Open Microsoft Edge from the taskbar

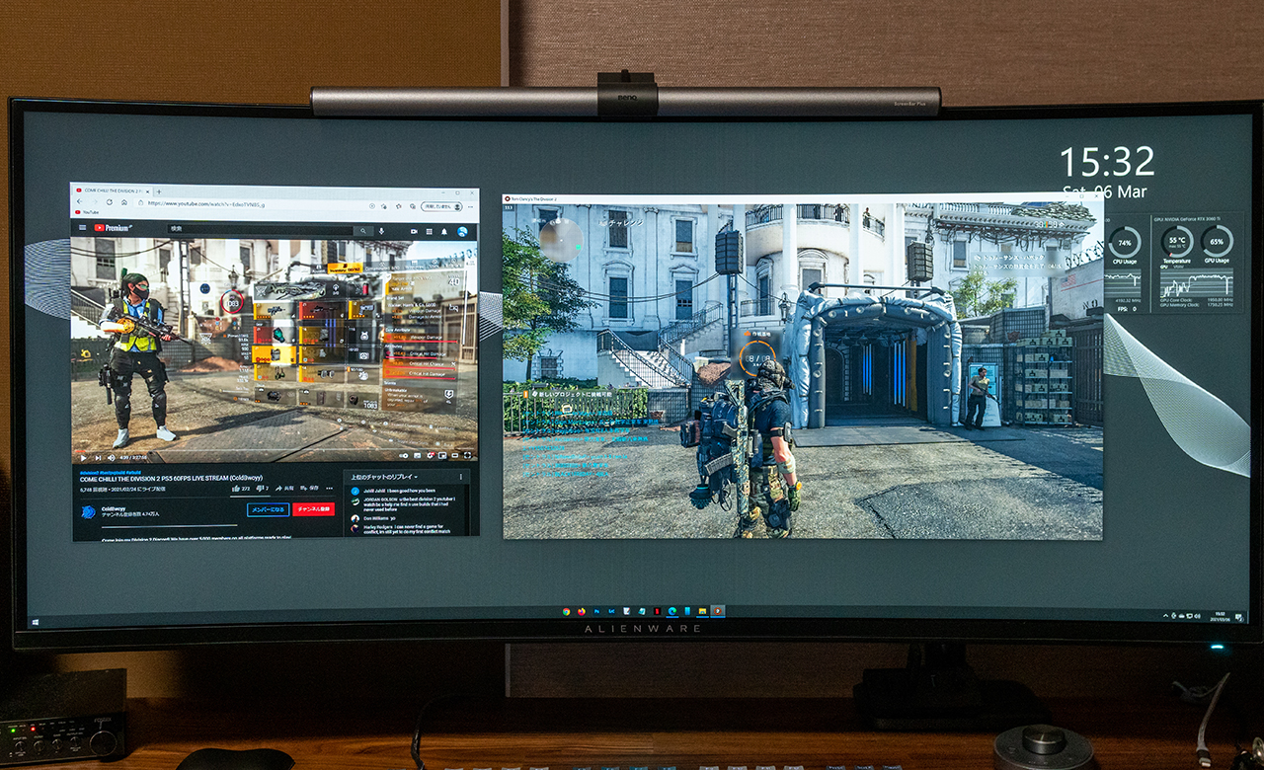pyautogui.click(x=672, y=612)
